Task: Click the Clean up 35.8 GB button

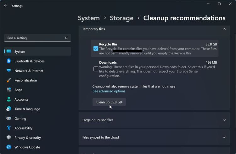Action: [x=109, y=102]
